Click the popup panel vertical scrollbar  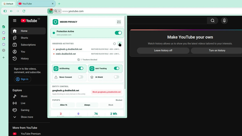pos(125,52)
